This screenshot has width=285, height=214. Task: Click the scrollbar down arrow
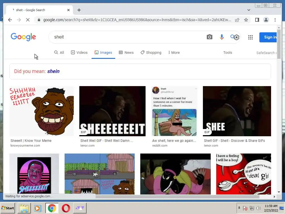(279, 192)
